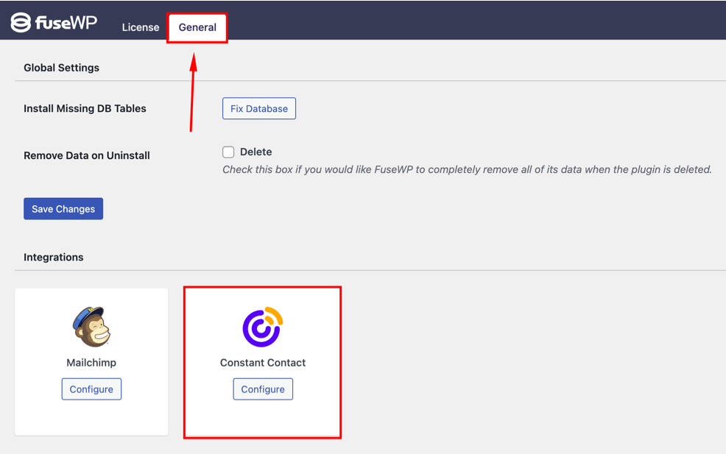726x454 pixels.
Task: Click the Remove Data on Uninstall label
Action: tap(87, 155)
